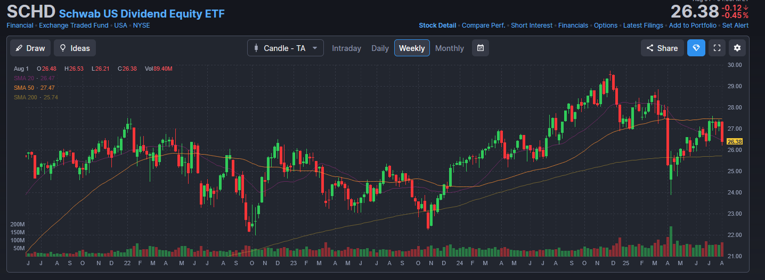Click the 24.00 price axis label
This screenshot has height=280, width=765.
pos(735,192)
